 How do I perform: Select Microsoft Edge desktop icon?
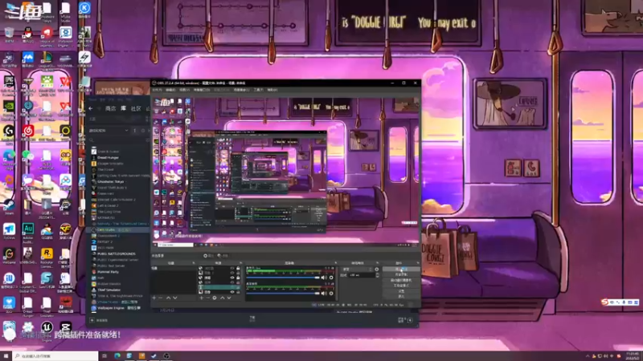tap(9, 159)
